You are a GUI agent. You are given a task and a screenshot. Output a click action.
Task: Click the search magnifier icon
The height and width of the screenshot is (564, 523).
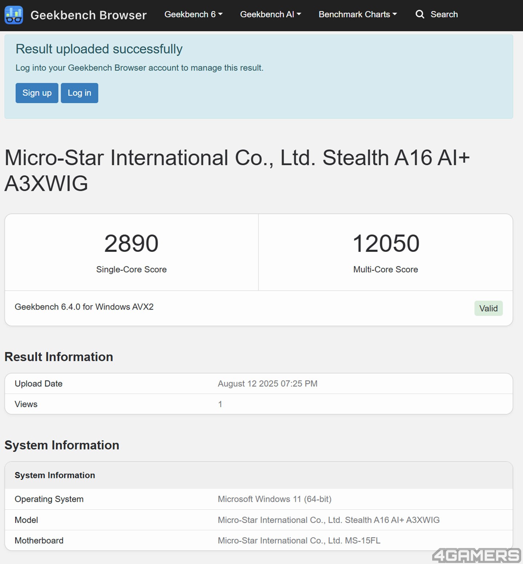coord(420,14)
